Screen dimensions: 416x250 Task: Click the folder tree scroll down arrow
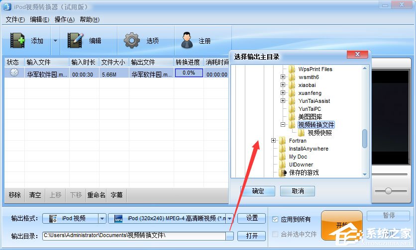(365, 174)
